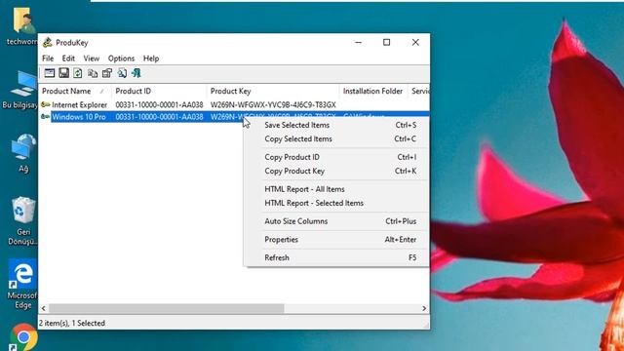The image size is (624, 351).
Task: Click the key icon beside Internet Explorer
Action: click(x=46, y=104)
